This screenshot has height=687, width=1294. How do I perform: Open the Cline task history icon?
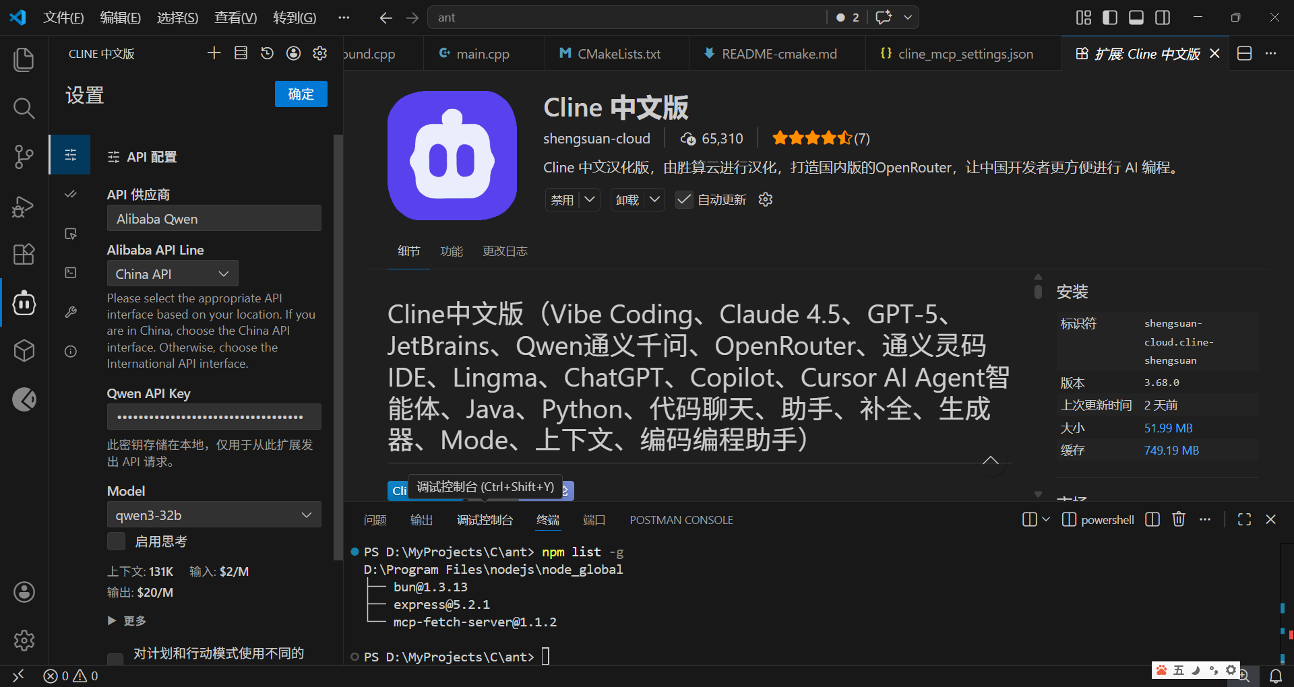[267, 53]
